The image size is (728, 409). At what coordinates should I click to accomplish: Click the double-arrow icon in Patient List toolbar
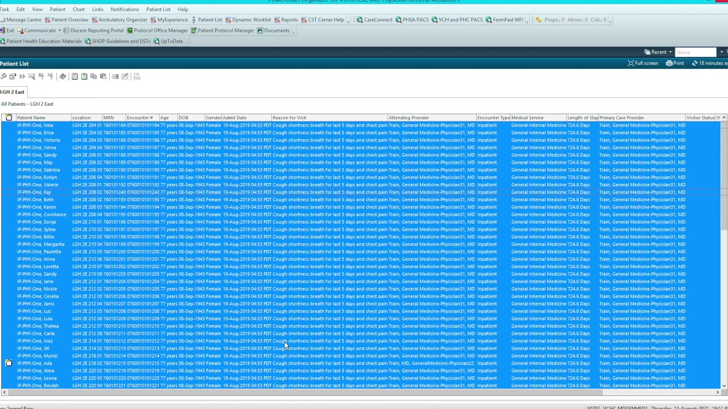22,76
